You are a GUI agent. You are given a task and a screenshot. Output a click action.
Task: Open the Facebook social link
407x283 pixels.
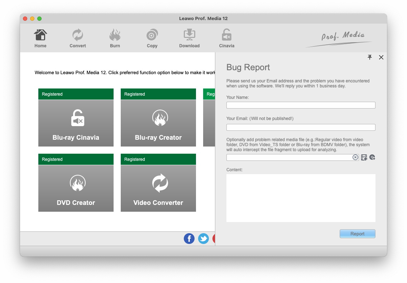pos(189,239)
